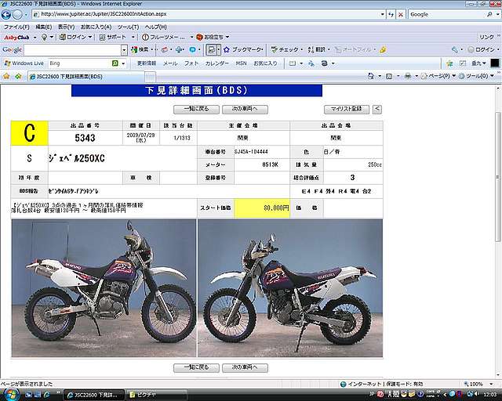The height and width of the screenshot is (401, 502).
Task: Click the Windows Live カレンダー link
Action: tap(216, 63)
